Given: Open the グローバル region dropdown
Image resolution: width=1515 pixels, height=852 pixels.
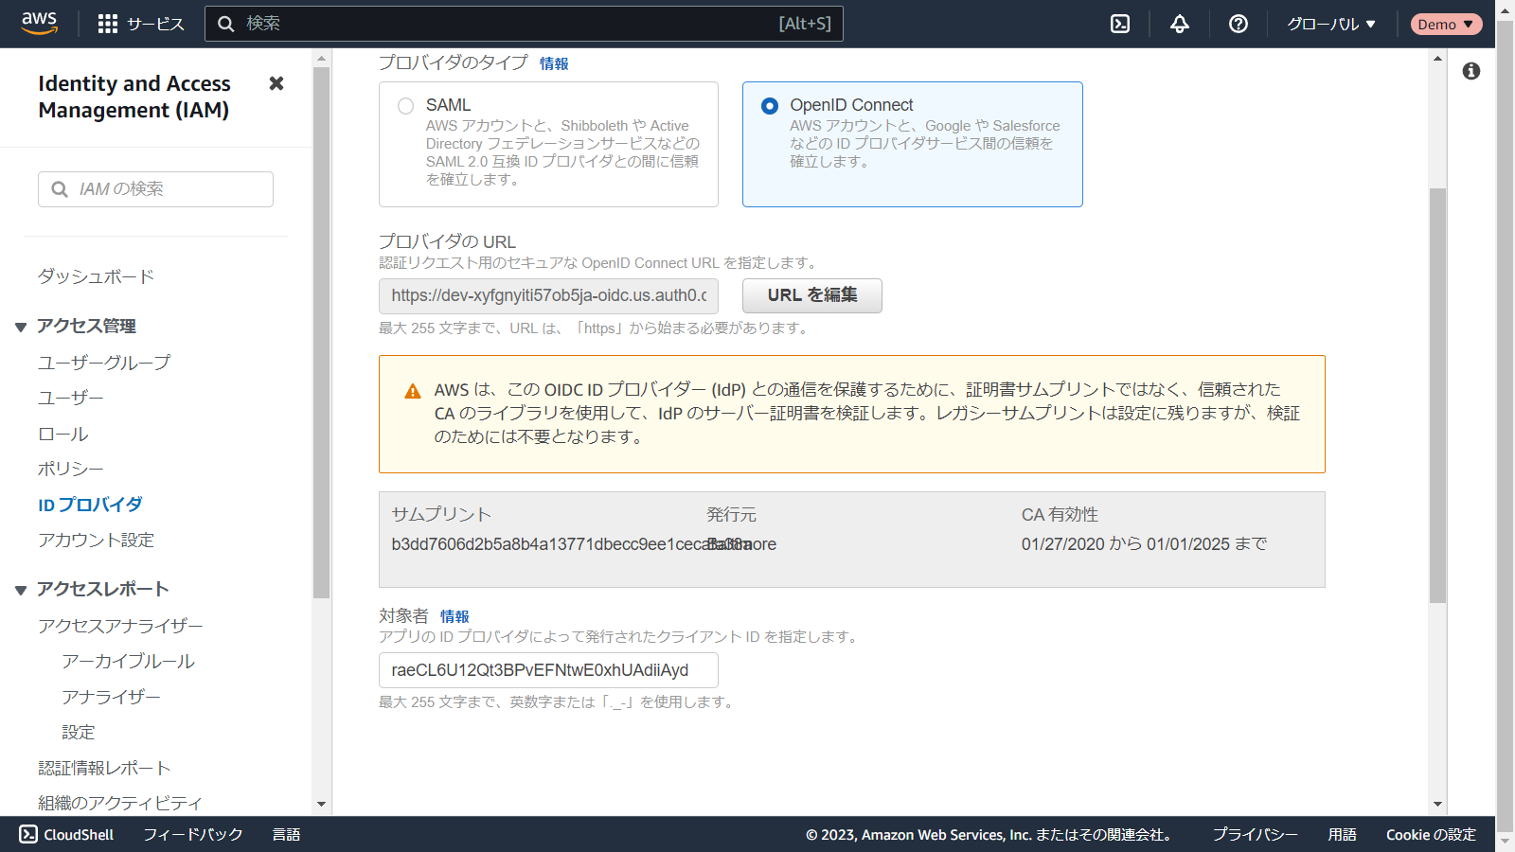Looking at the screenshot, I should coord(1330,24).
